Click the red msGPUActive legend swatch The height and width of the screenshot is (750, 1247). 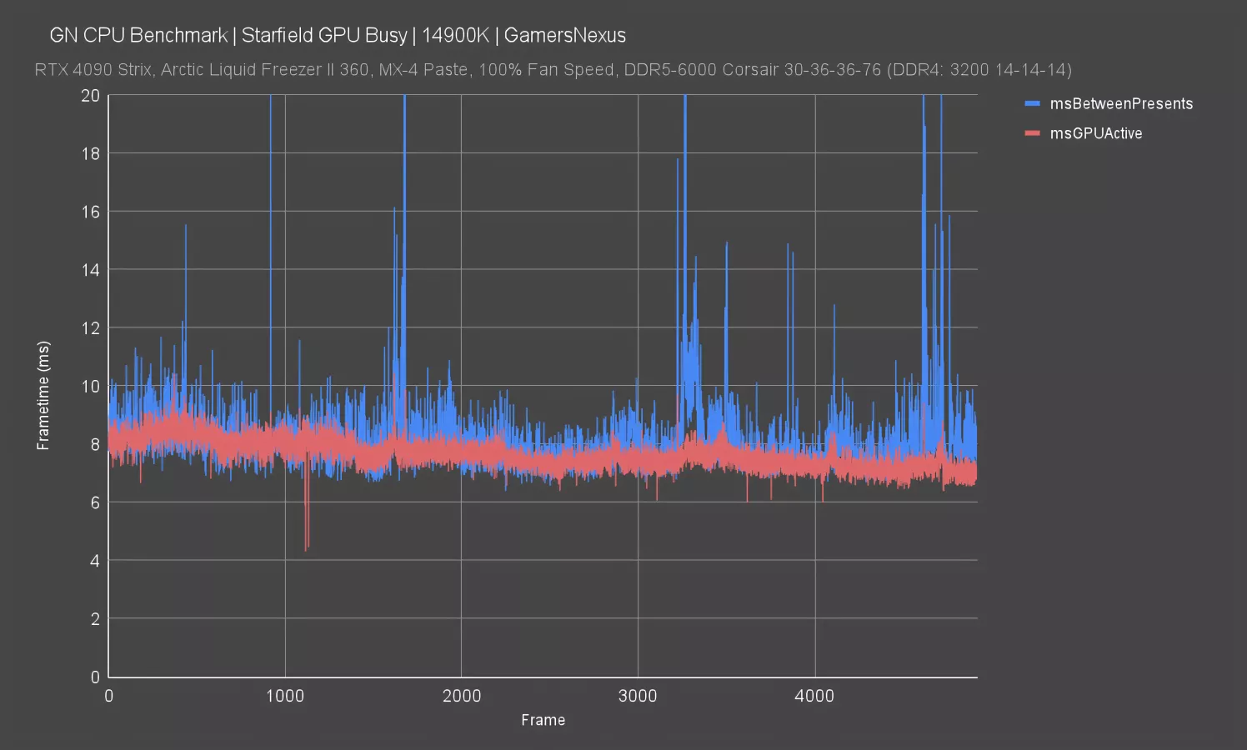[1032, 133]
